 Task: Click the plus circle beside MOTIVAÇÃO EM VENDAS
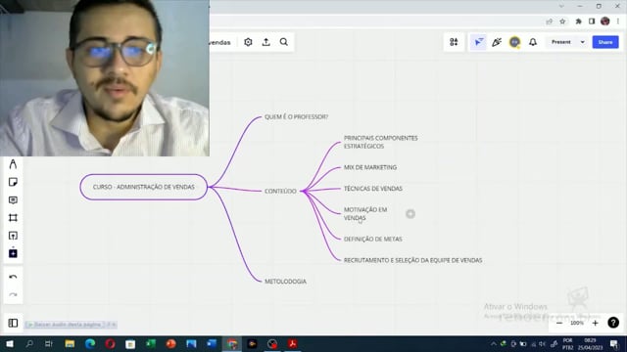pos(410,214)
